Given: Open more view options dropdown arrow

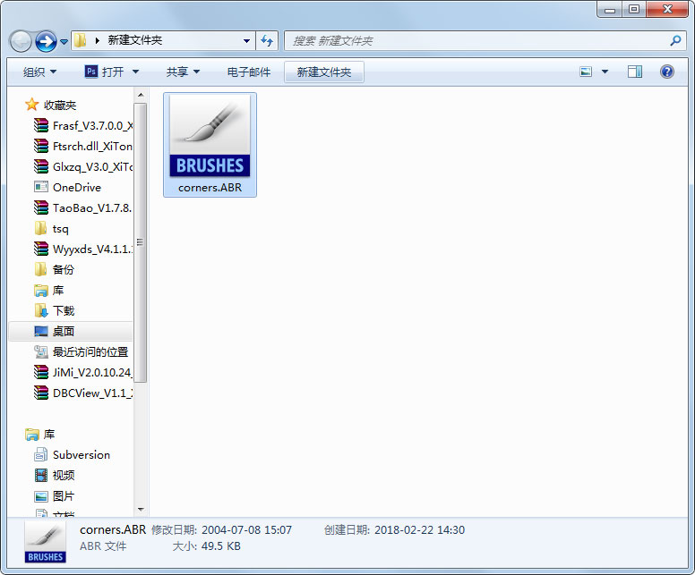Looking at the screenshot, I should point(605,72).
